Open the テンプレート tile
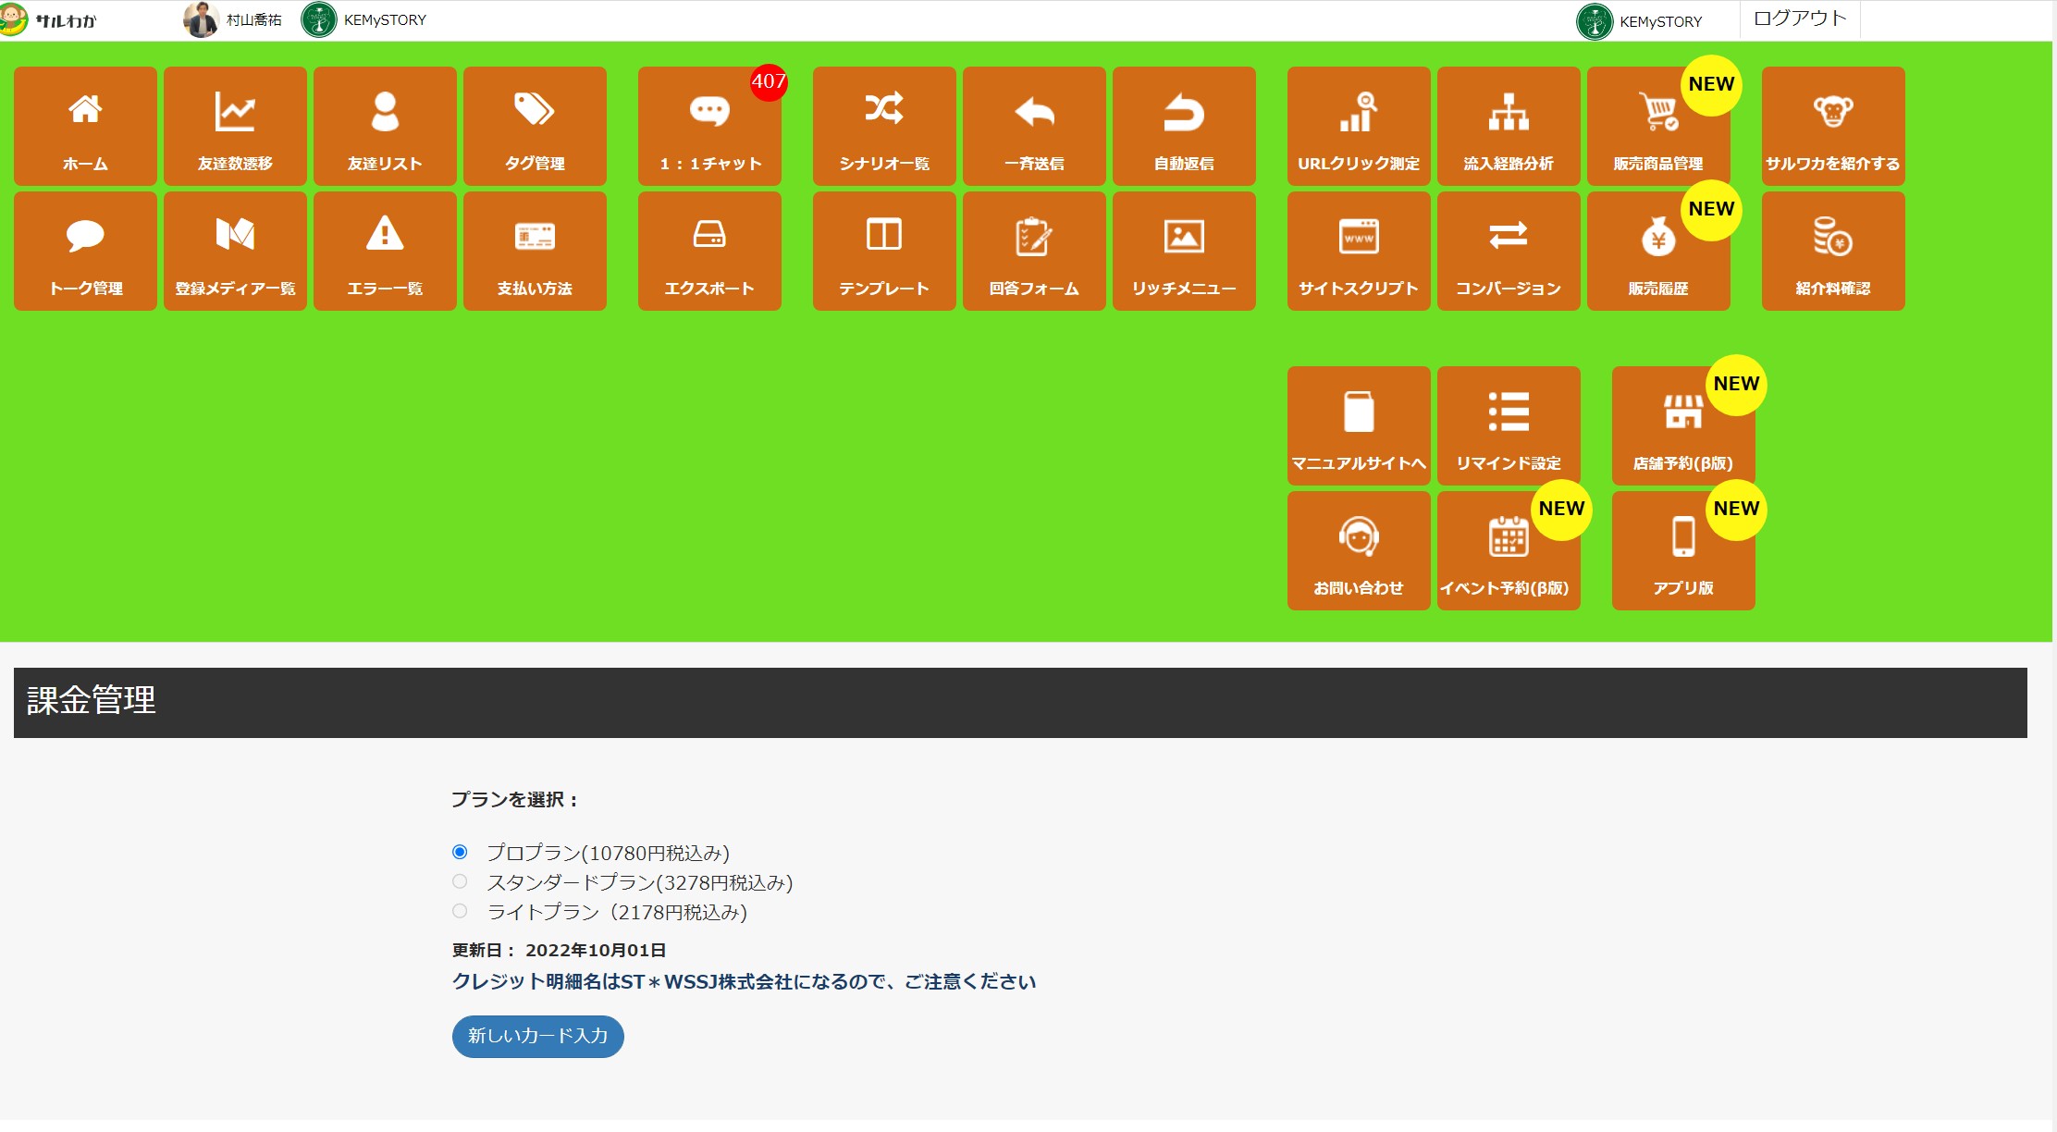 884,251
